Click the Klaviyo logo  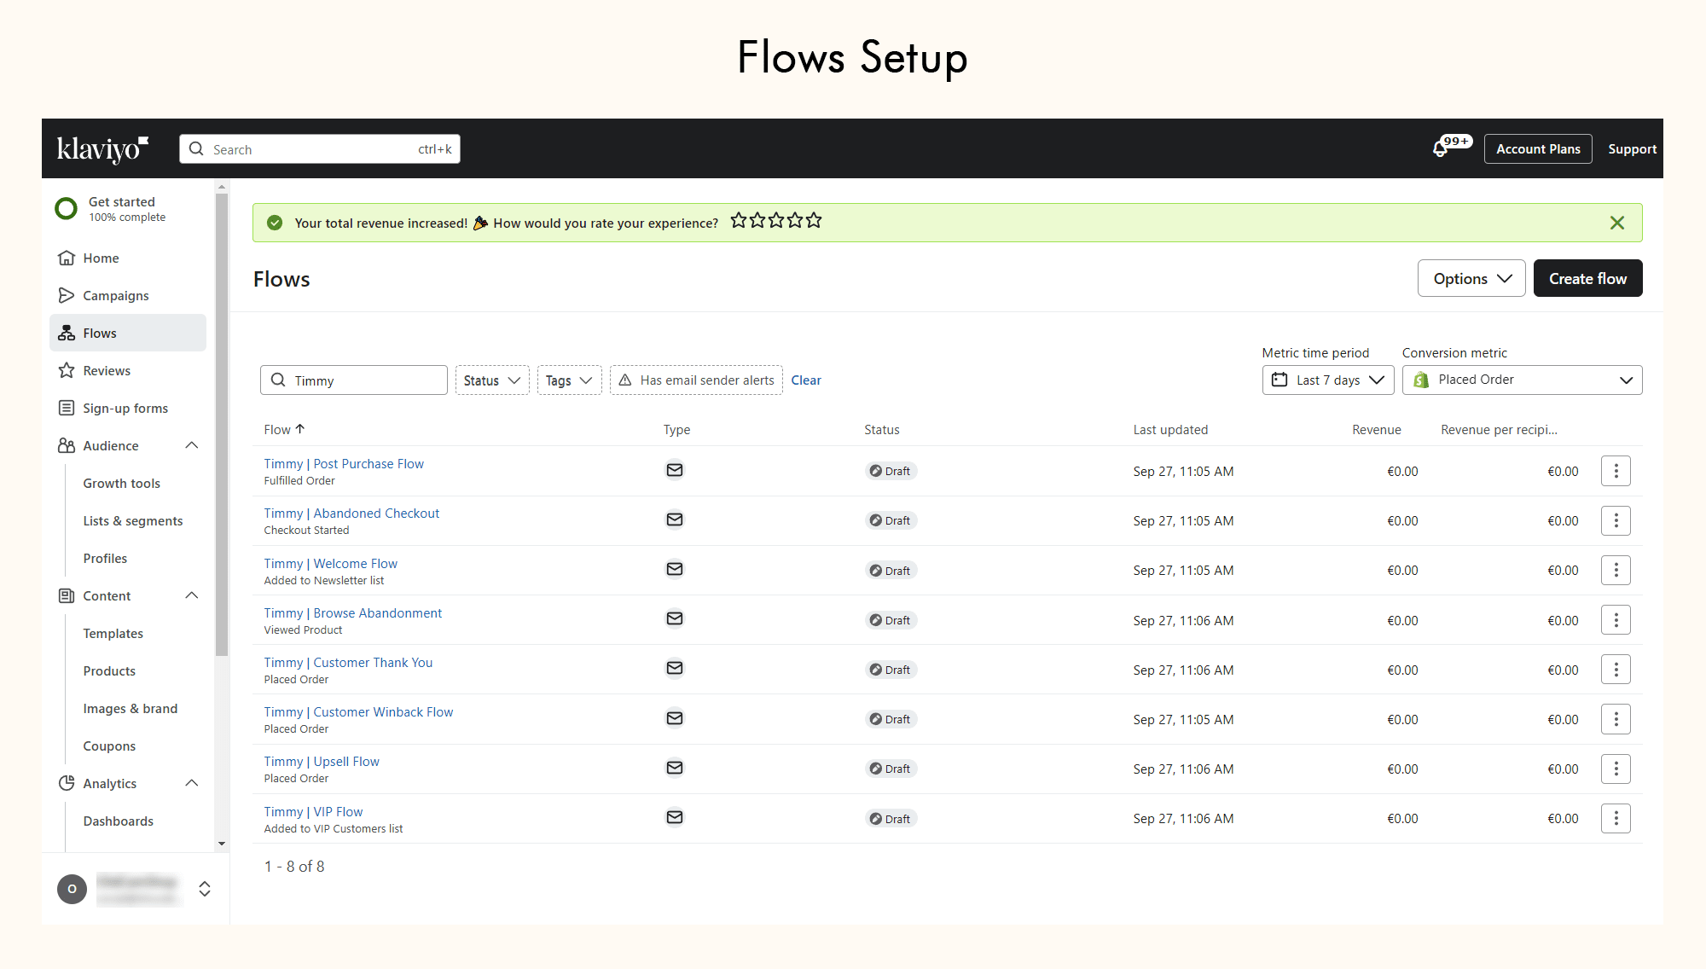102,149
